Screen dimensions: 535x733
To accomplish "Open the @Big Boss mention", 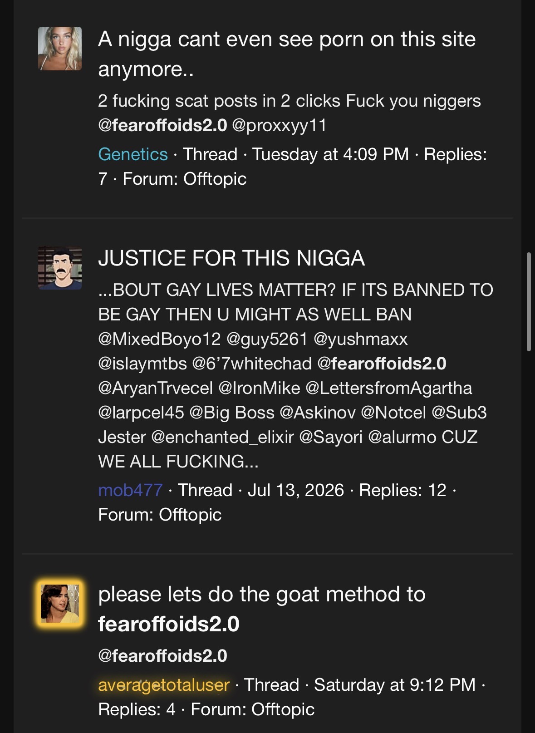I will coord(232,413).
